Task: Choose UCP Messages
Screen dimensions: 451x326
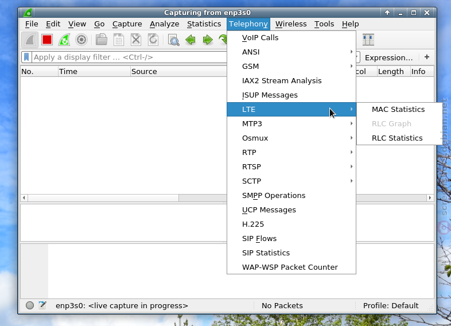Action: point(291,210)
